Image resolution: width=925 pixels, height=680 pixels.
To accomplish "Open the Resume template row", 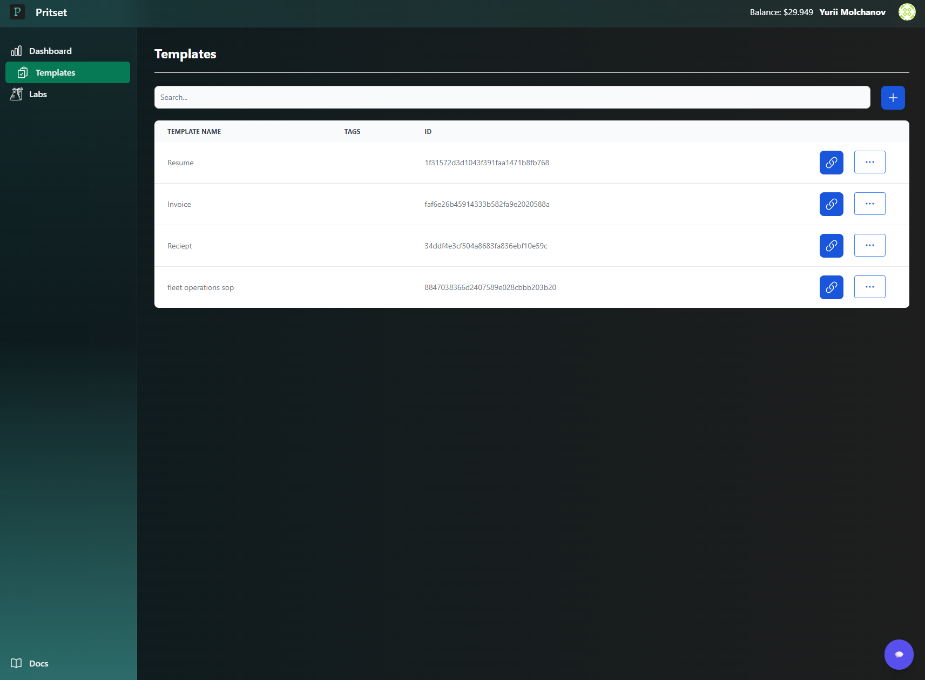I will pyautogui.click(x=180, y=163).
